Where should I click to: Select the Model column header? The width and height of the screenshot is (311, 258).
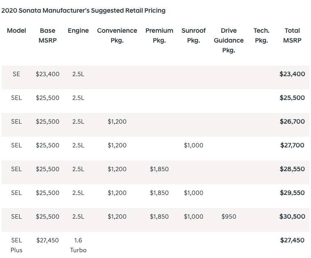16,31
